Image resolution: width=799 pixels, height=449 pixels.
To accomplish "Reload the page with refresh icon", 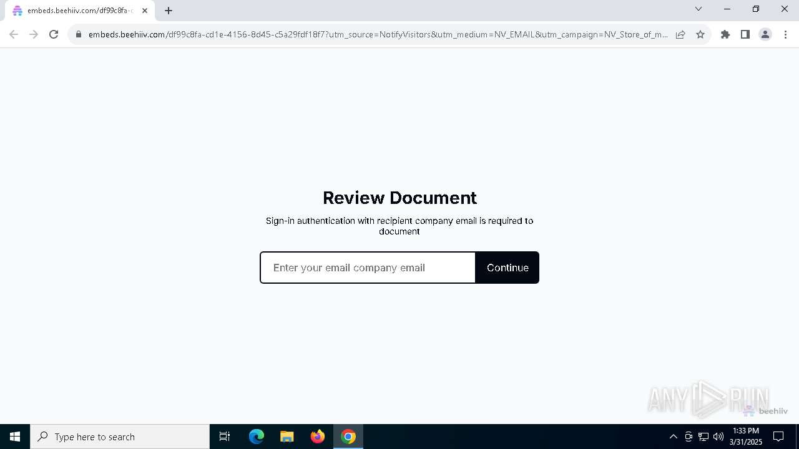I will (54, 34).
